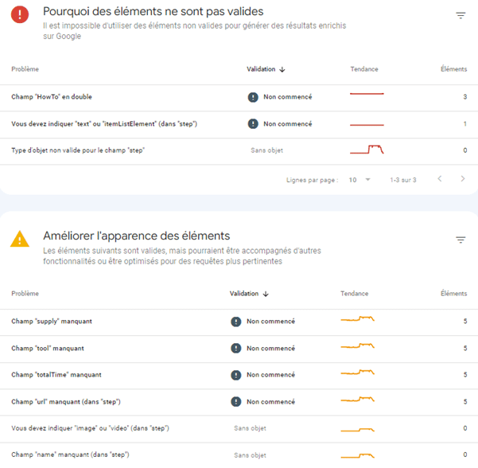This screenshot has width=478, height=468.
Task: Click status icon beside Champ "supply" manquant
Action: click(x=235, y=322)
